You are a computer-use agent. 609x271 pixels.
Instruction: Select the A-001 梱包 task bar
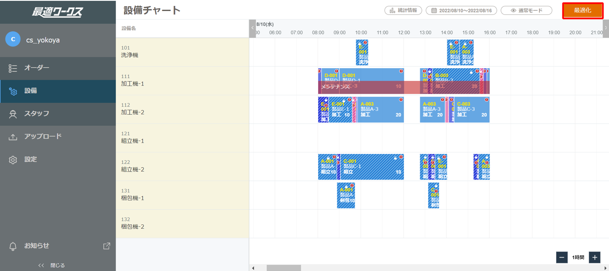346,196
